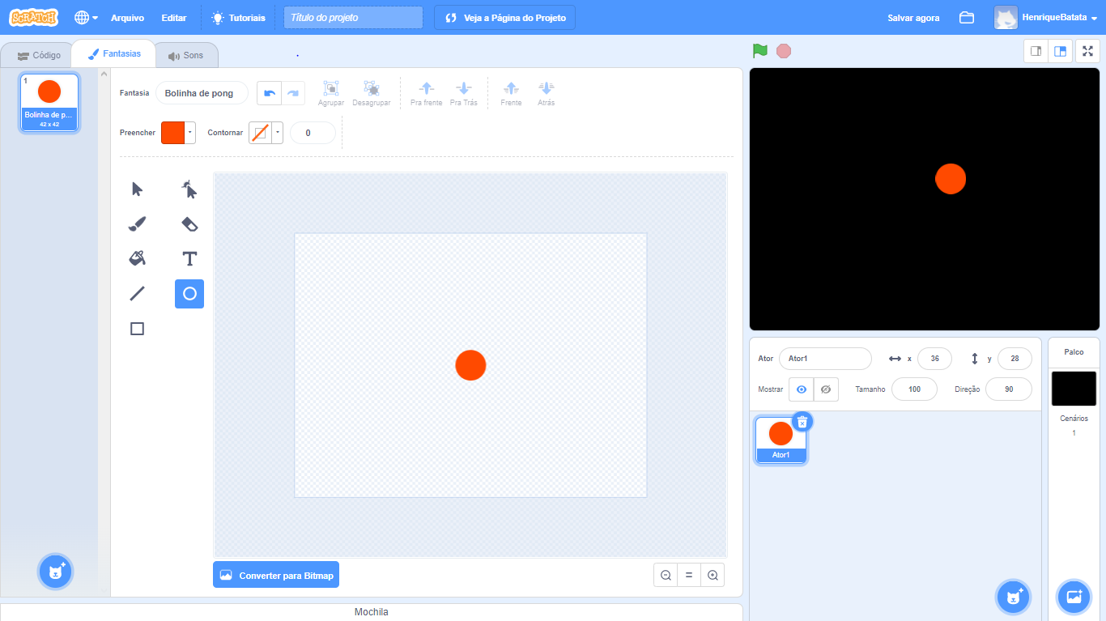Click the Desagrupar ungroup icon

(x=371, y=88)
